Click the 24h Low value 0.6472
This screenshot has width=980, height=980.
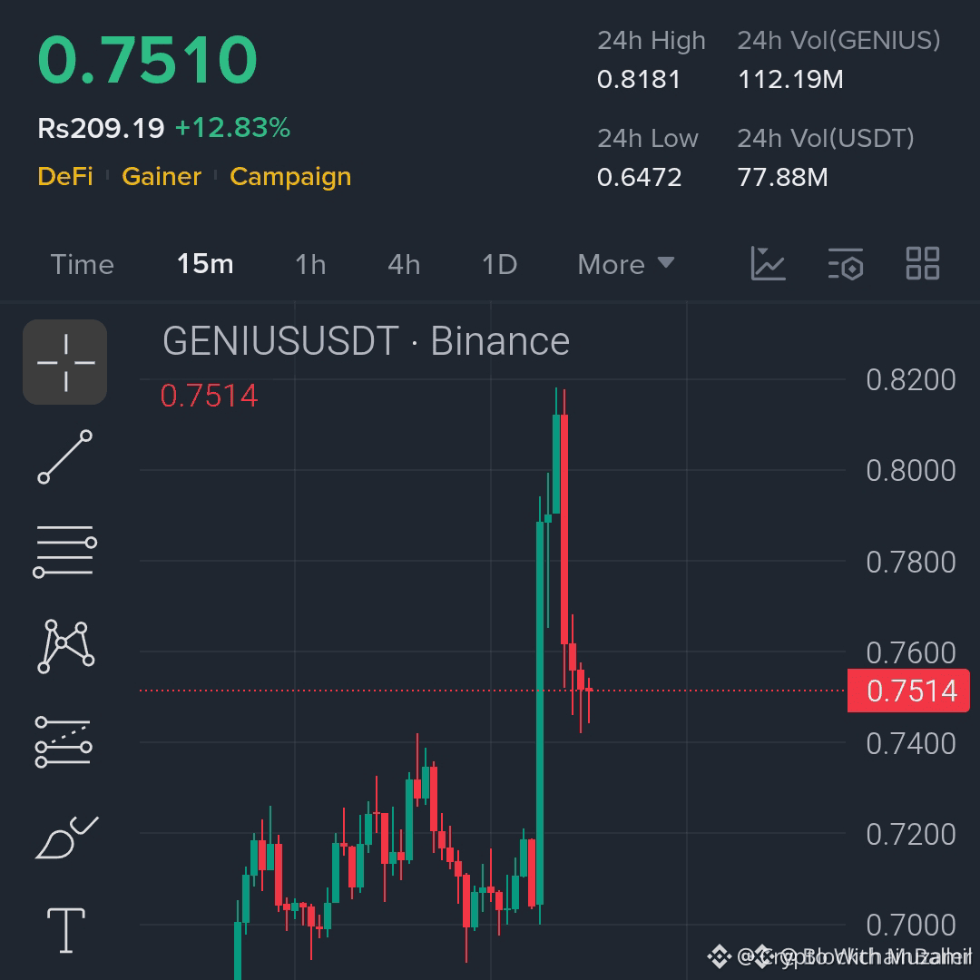click(639, 178)
